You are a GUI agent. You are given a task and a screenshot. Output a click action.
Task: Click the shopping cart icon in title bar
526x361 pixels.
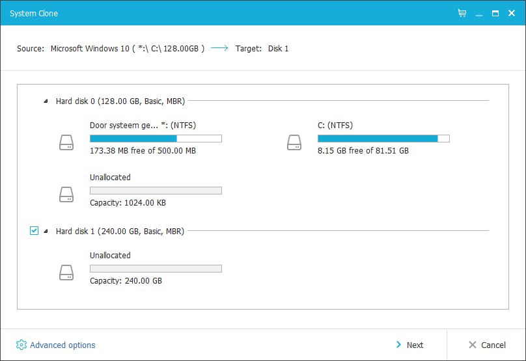click(x=462, y=12)
